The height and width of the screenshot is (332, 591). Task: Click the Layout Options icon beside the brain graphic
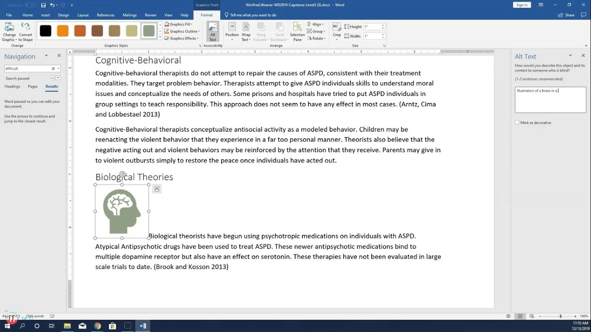pyautogui.click(x=157, y=189)
